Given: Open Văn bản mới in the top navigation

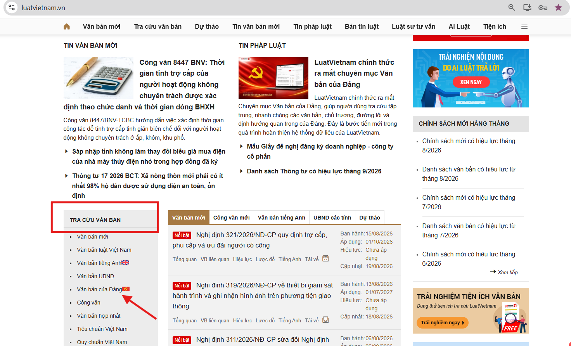Looking at the screenshot, I should pyautogui.click(x=102, y=26).
